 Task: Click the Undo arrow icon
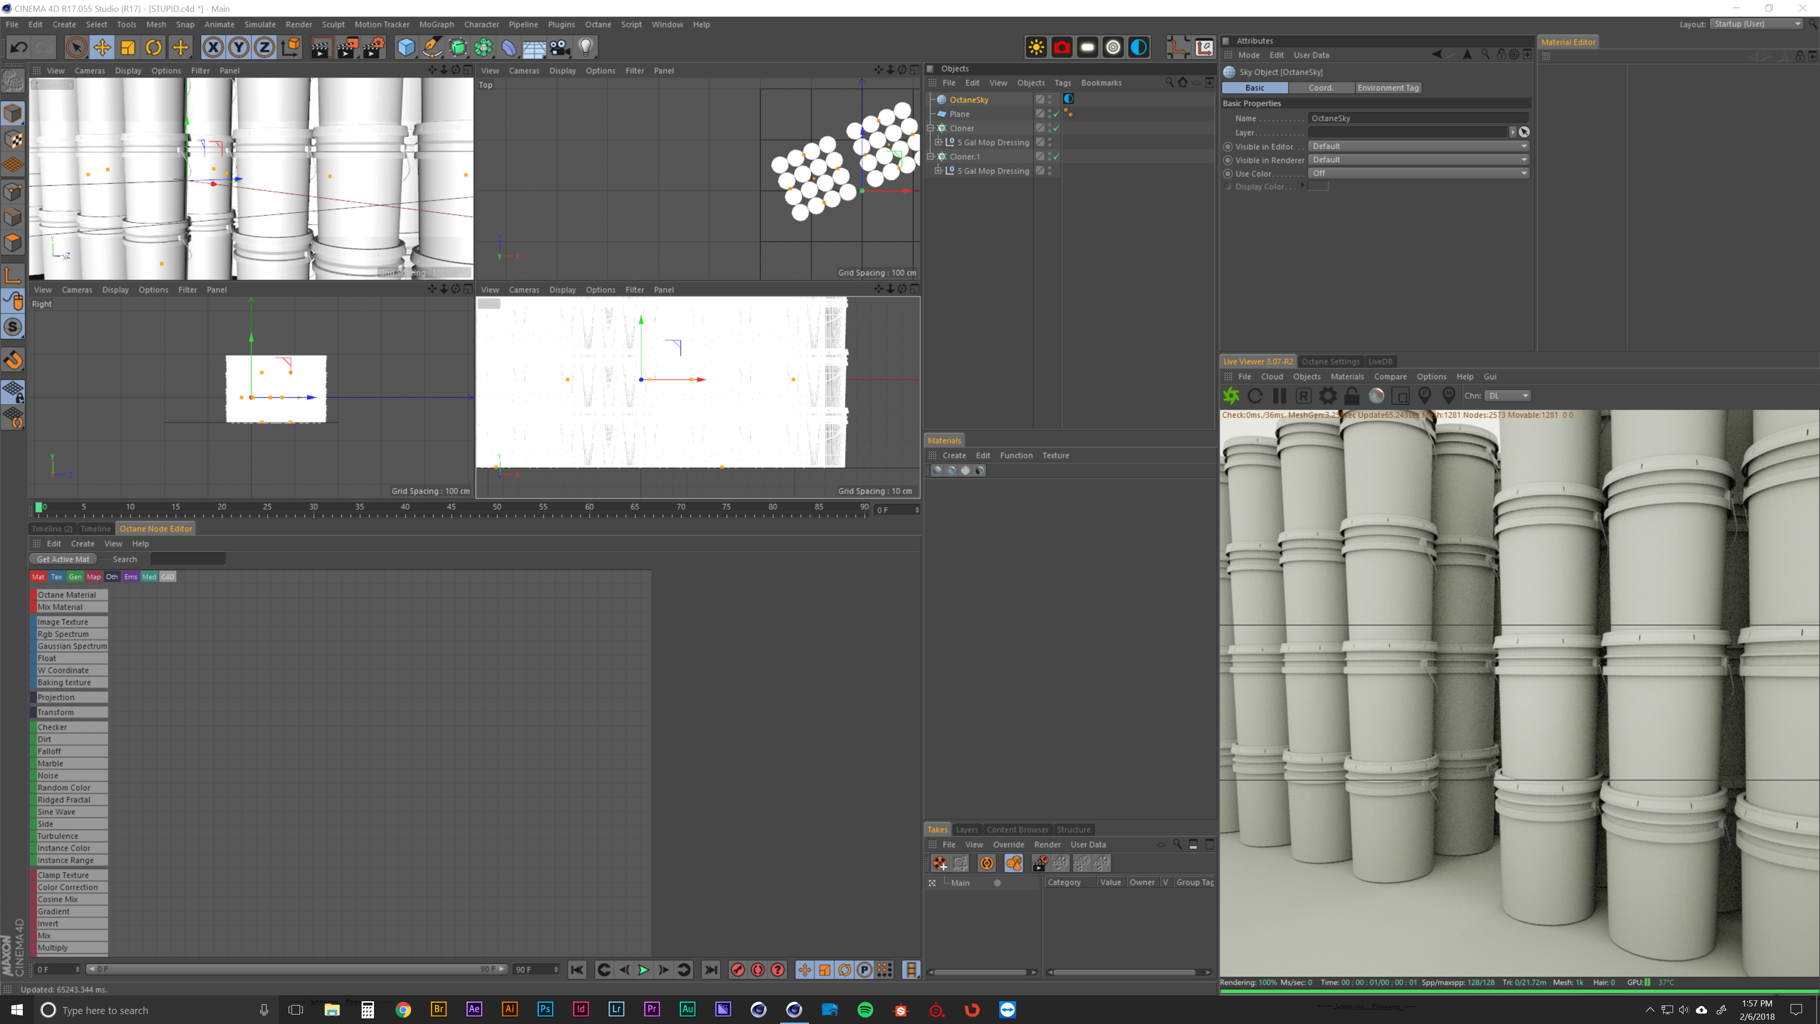[x=19, y=47]
